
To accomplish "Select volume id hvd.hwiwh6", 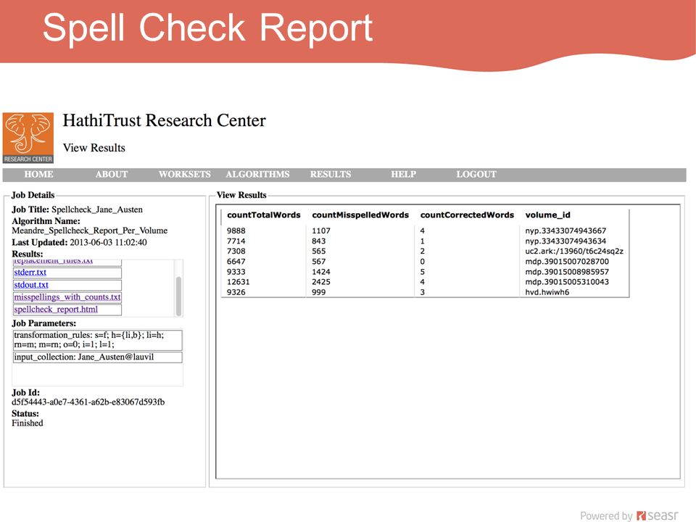I will click(x=547, y=292).
